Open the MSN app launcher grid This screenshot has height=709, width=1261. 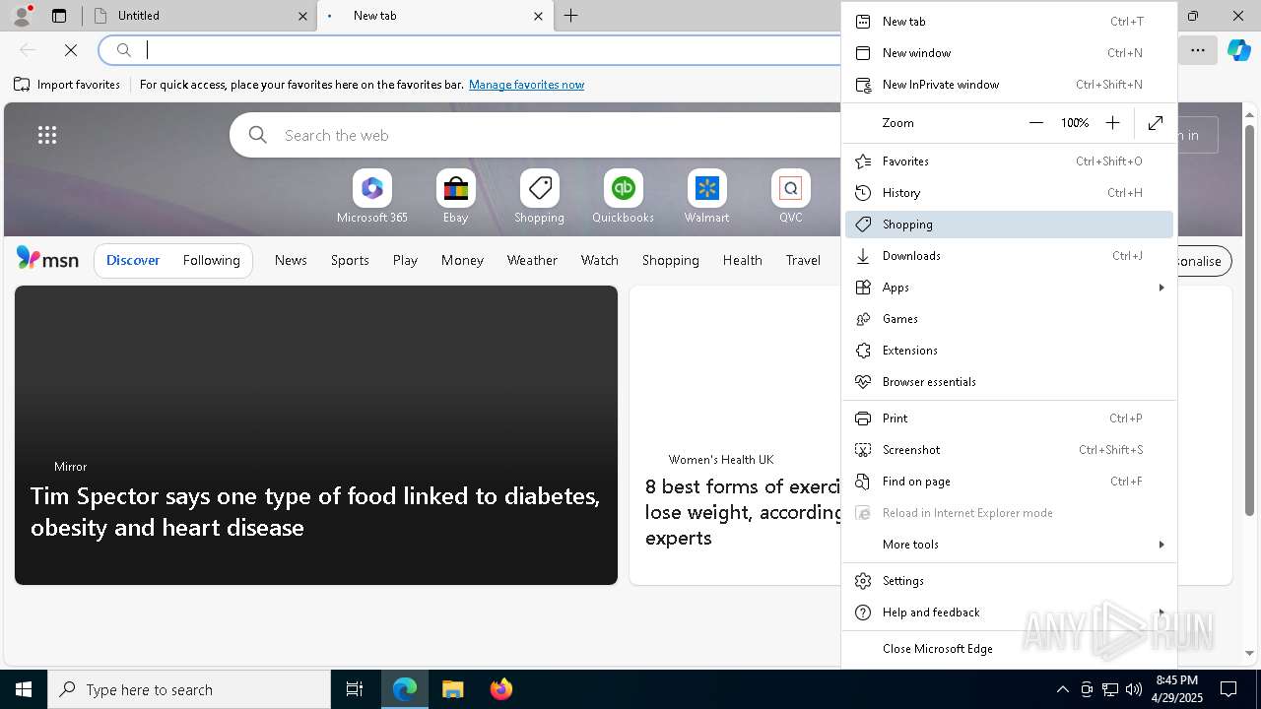pyautogui.click(x=47, y=135)
